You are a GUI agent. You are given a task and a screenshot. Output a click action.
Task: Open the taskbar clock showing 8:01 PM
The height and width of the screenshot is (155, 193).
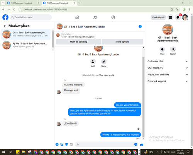click(x=180, y=152)
